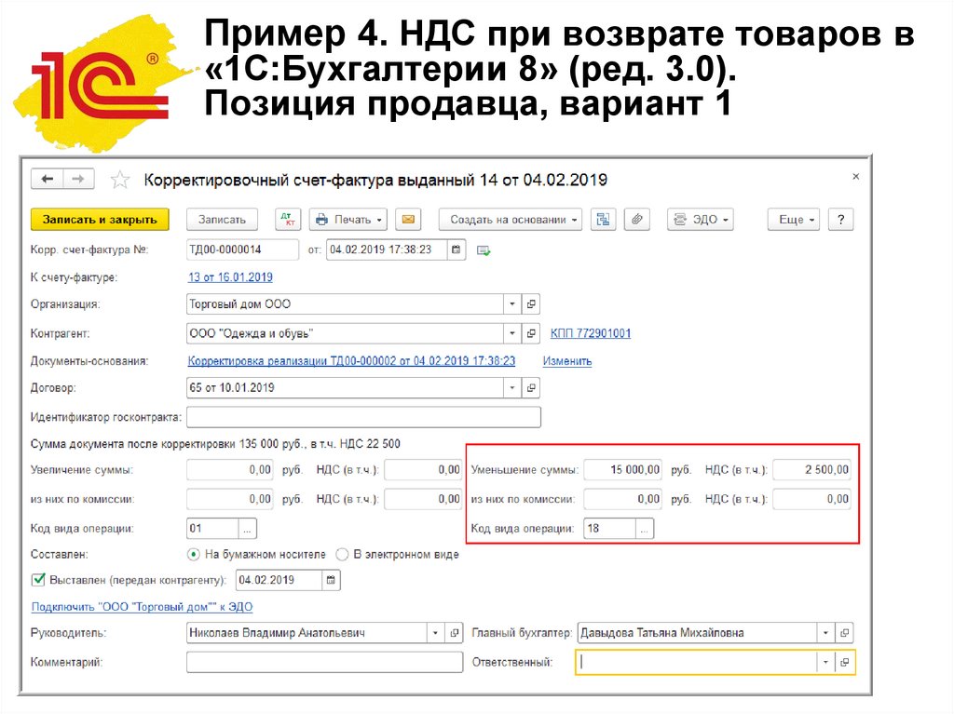Image resolution: width=954 pixels, height=714 pixels.
Task: Open the Ответственный record with its open button
Action: pyautogui.click(x=844, y=662)
